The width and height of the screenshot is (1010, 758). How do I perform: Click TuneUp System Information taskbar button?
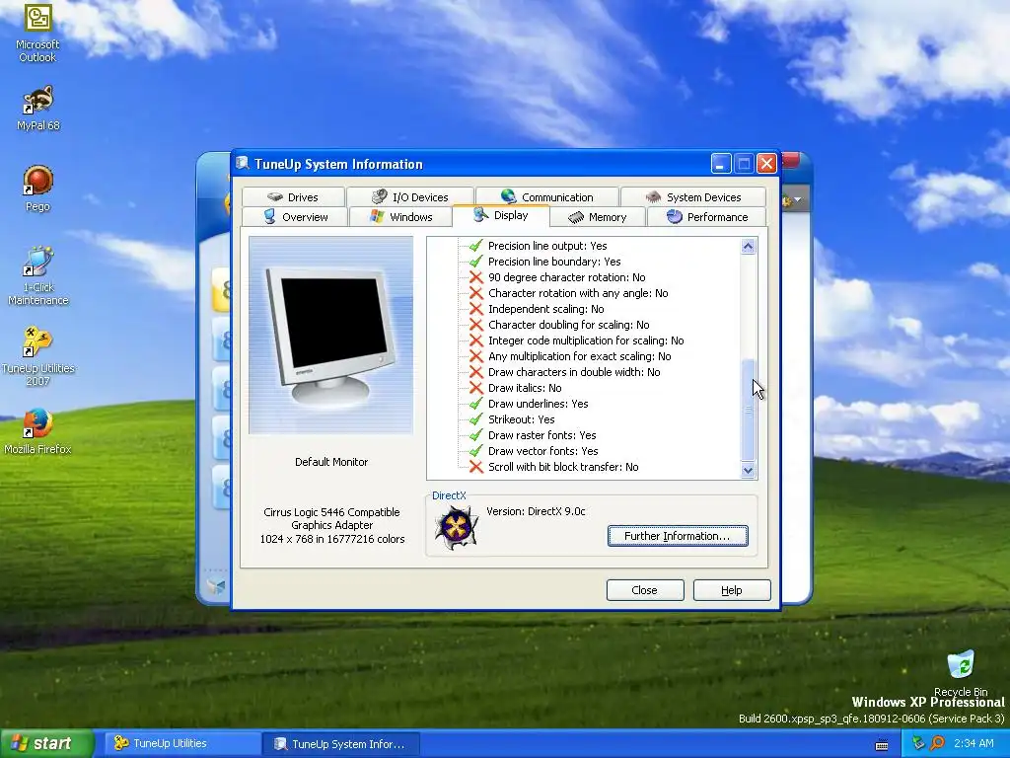[x=341, y=744]
